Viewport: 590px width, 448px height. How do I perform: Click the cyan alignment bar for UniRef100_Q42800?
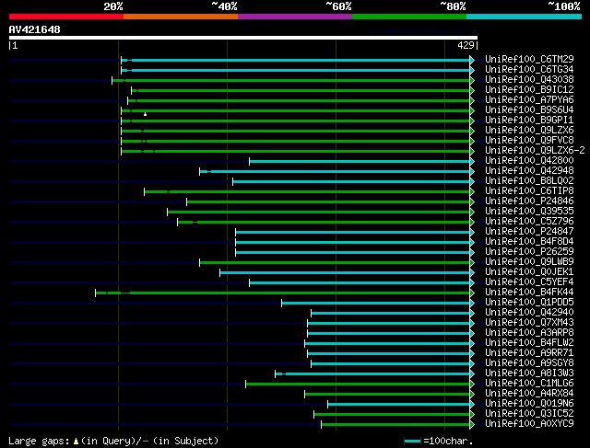click(x=360, y=162)
